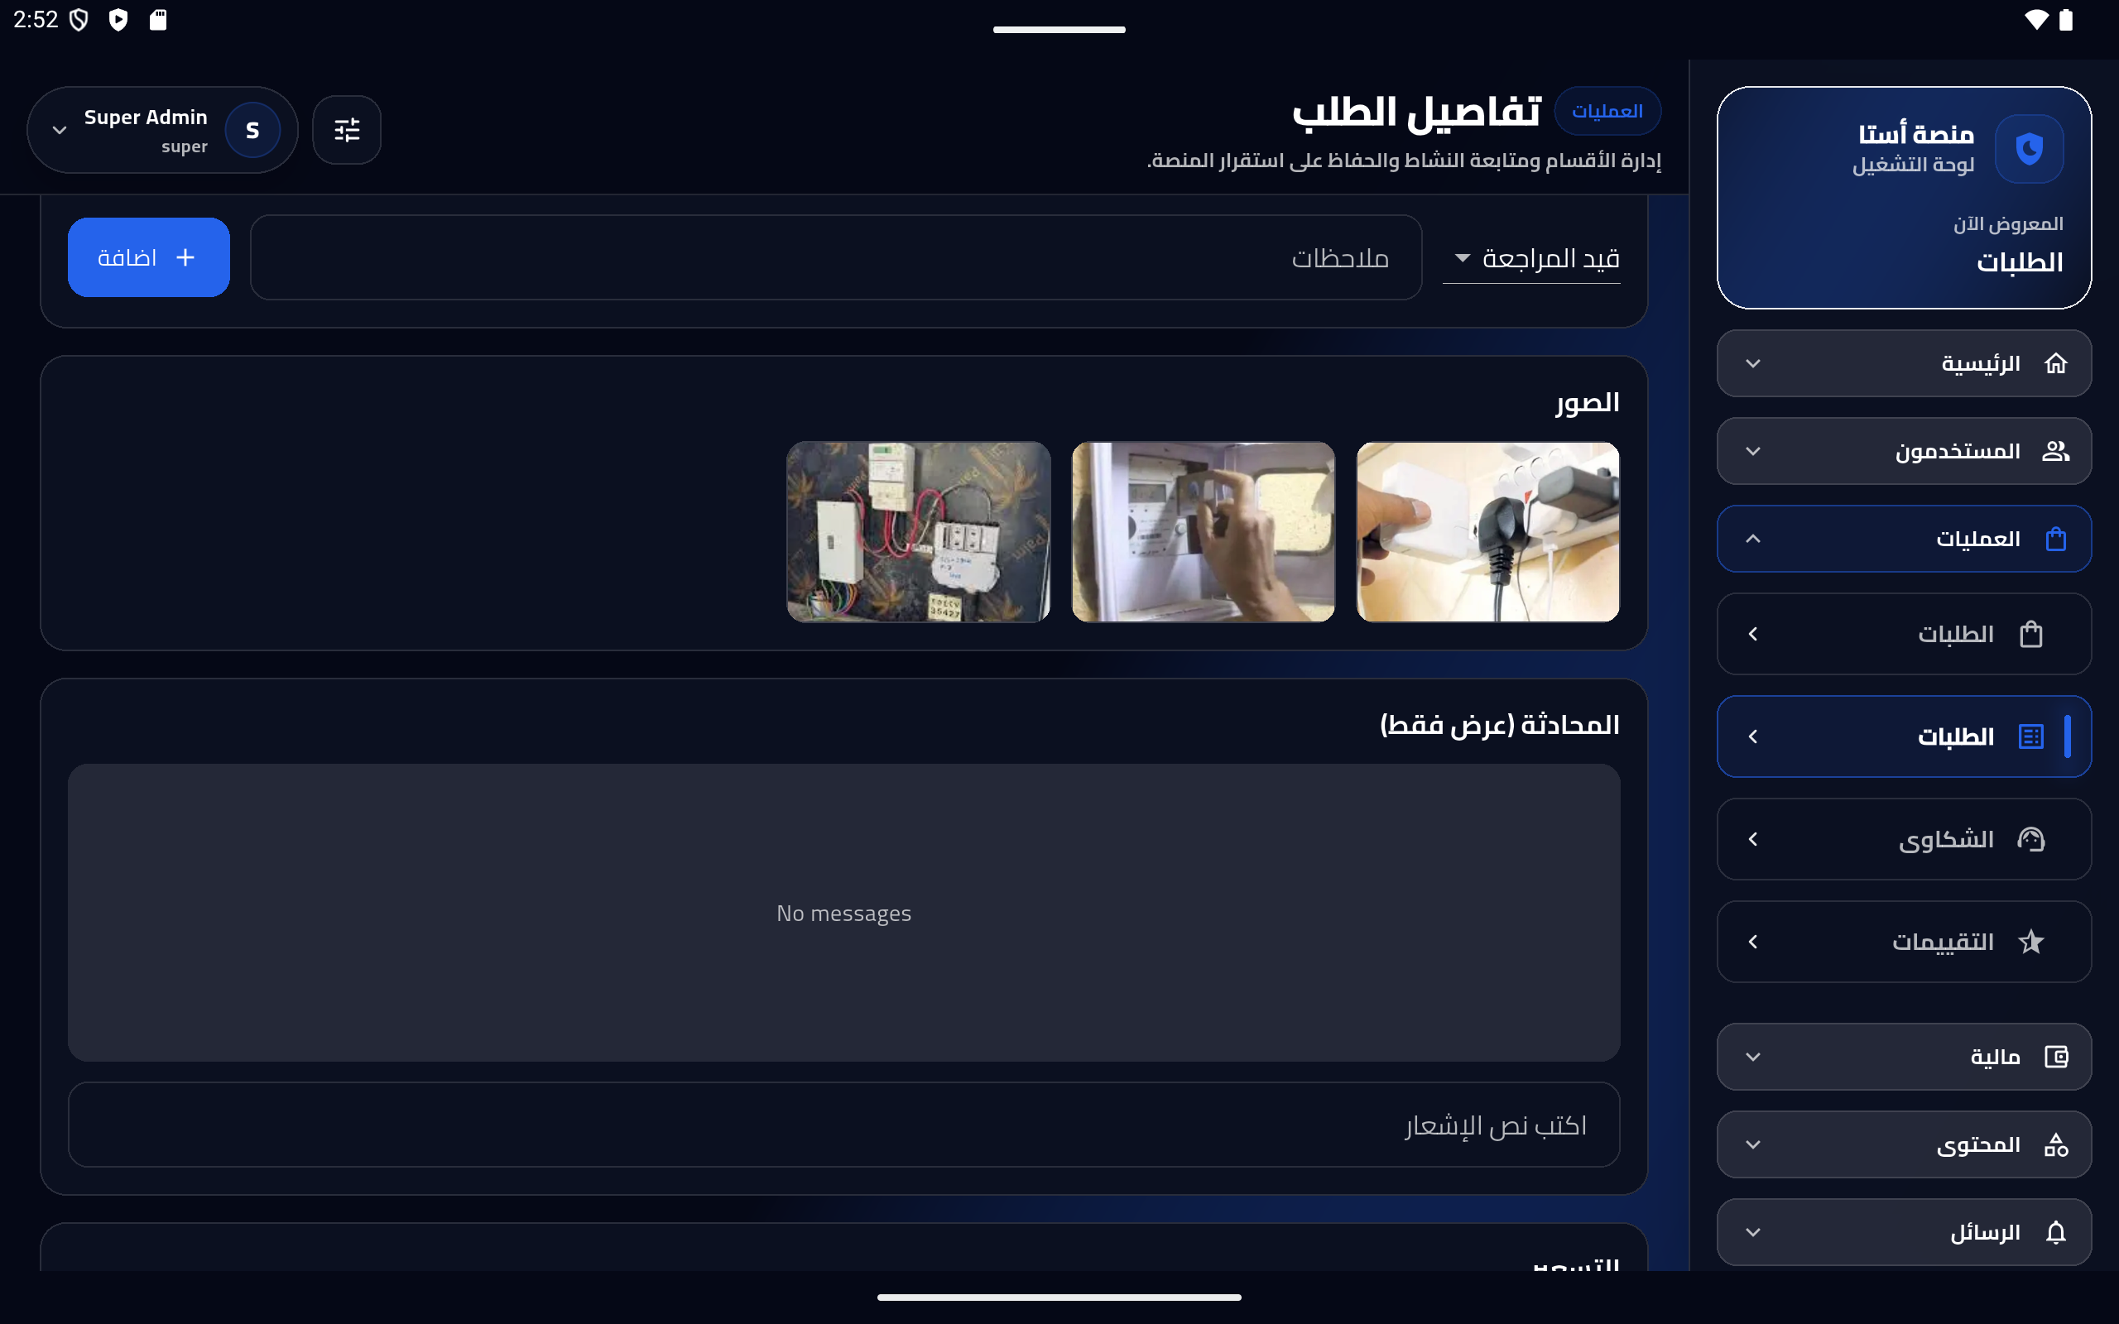The image size is (2119, 1324).
Task: Click the العمليات breadcrumb chip
Action: [1607, 111]
